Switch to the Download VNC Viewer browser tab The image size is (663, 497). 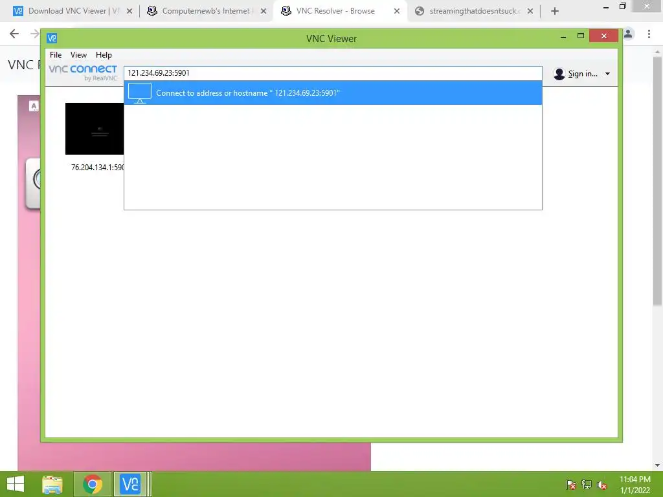pyautogui.click(x=73, y=11)
